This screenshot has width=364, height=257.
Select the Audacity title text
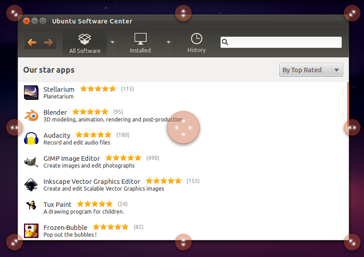57,136
